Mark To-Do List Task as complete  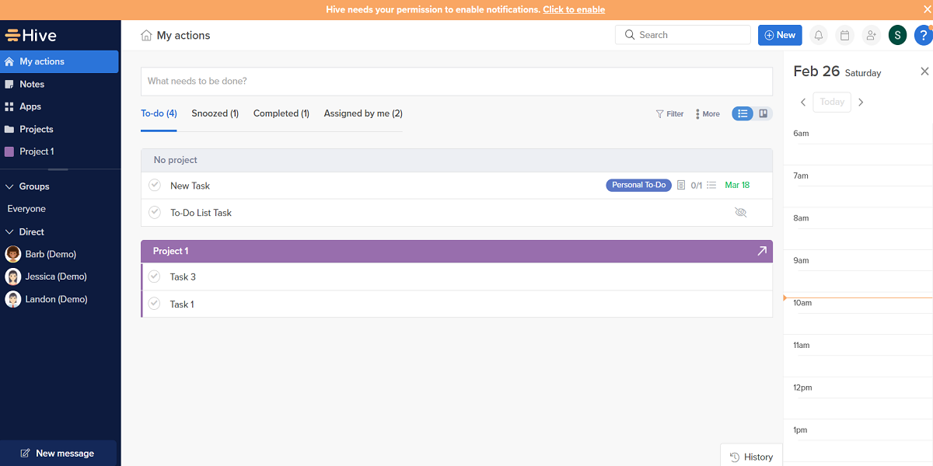pyautogui.click(x=155, y=212)
